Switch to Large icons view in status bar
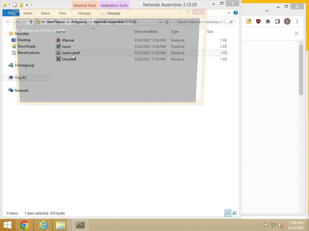This screenshot has width=309, height=231. point(234,213)
